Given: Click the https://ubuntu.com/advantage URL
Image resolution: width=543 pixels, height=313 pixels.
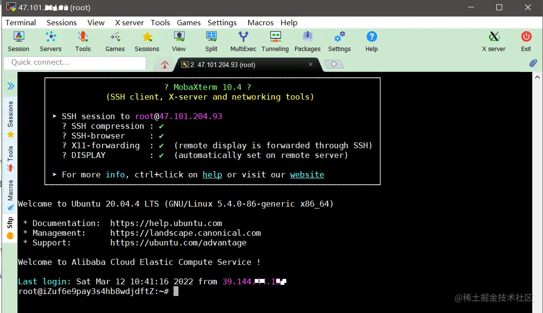Looking at the screenshot, I should [178, 243].
